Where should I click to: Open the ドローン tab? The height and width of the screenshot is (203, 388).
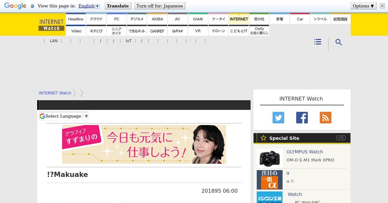click(218, 31)
